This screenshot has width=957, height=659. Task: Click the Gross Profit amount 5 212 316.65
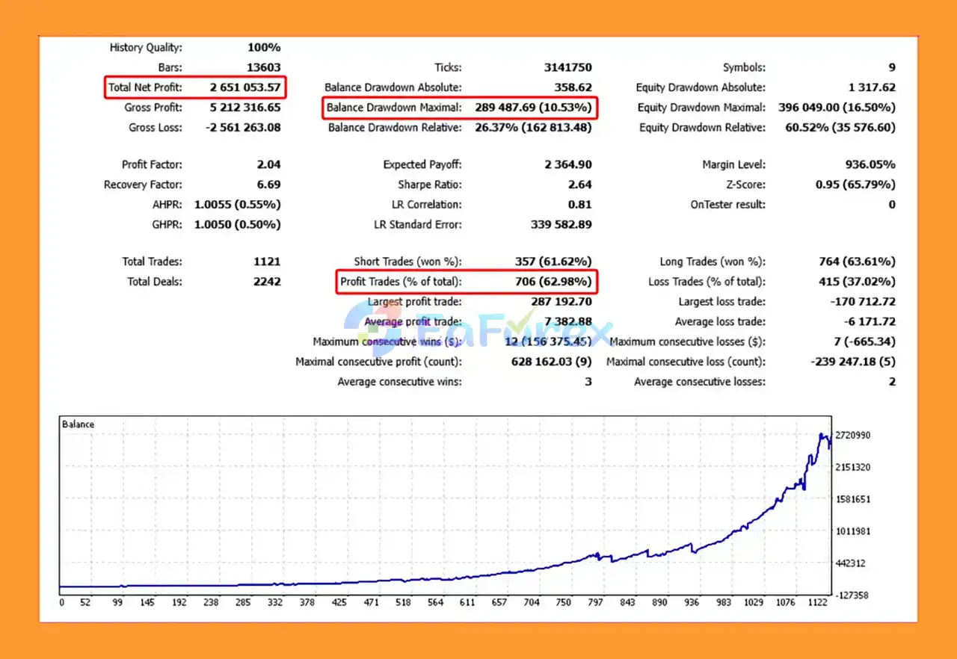pyautogui.click(x=243, y=108)
